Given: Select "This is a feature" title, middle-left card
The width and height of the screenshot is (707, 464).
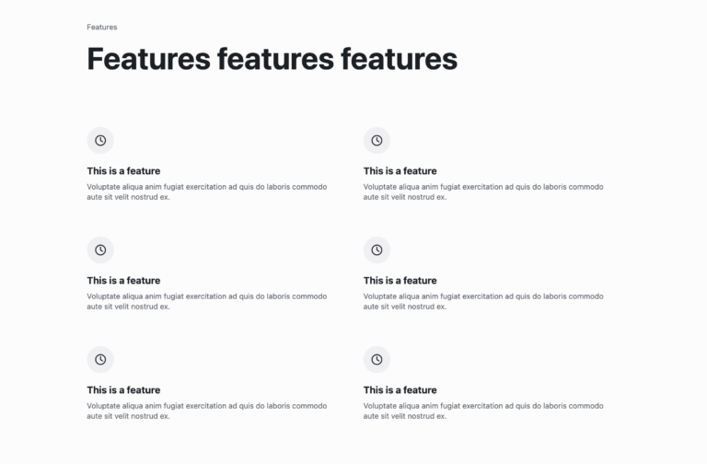Looking at the screenshot, I should click(123, 281).
